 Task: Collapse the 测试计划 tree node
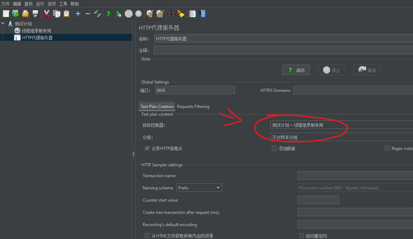(x=3, y=23)
